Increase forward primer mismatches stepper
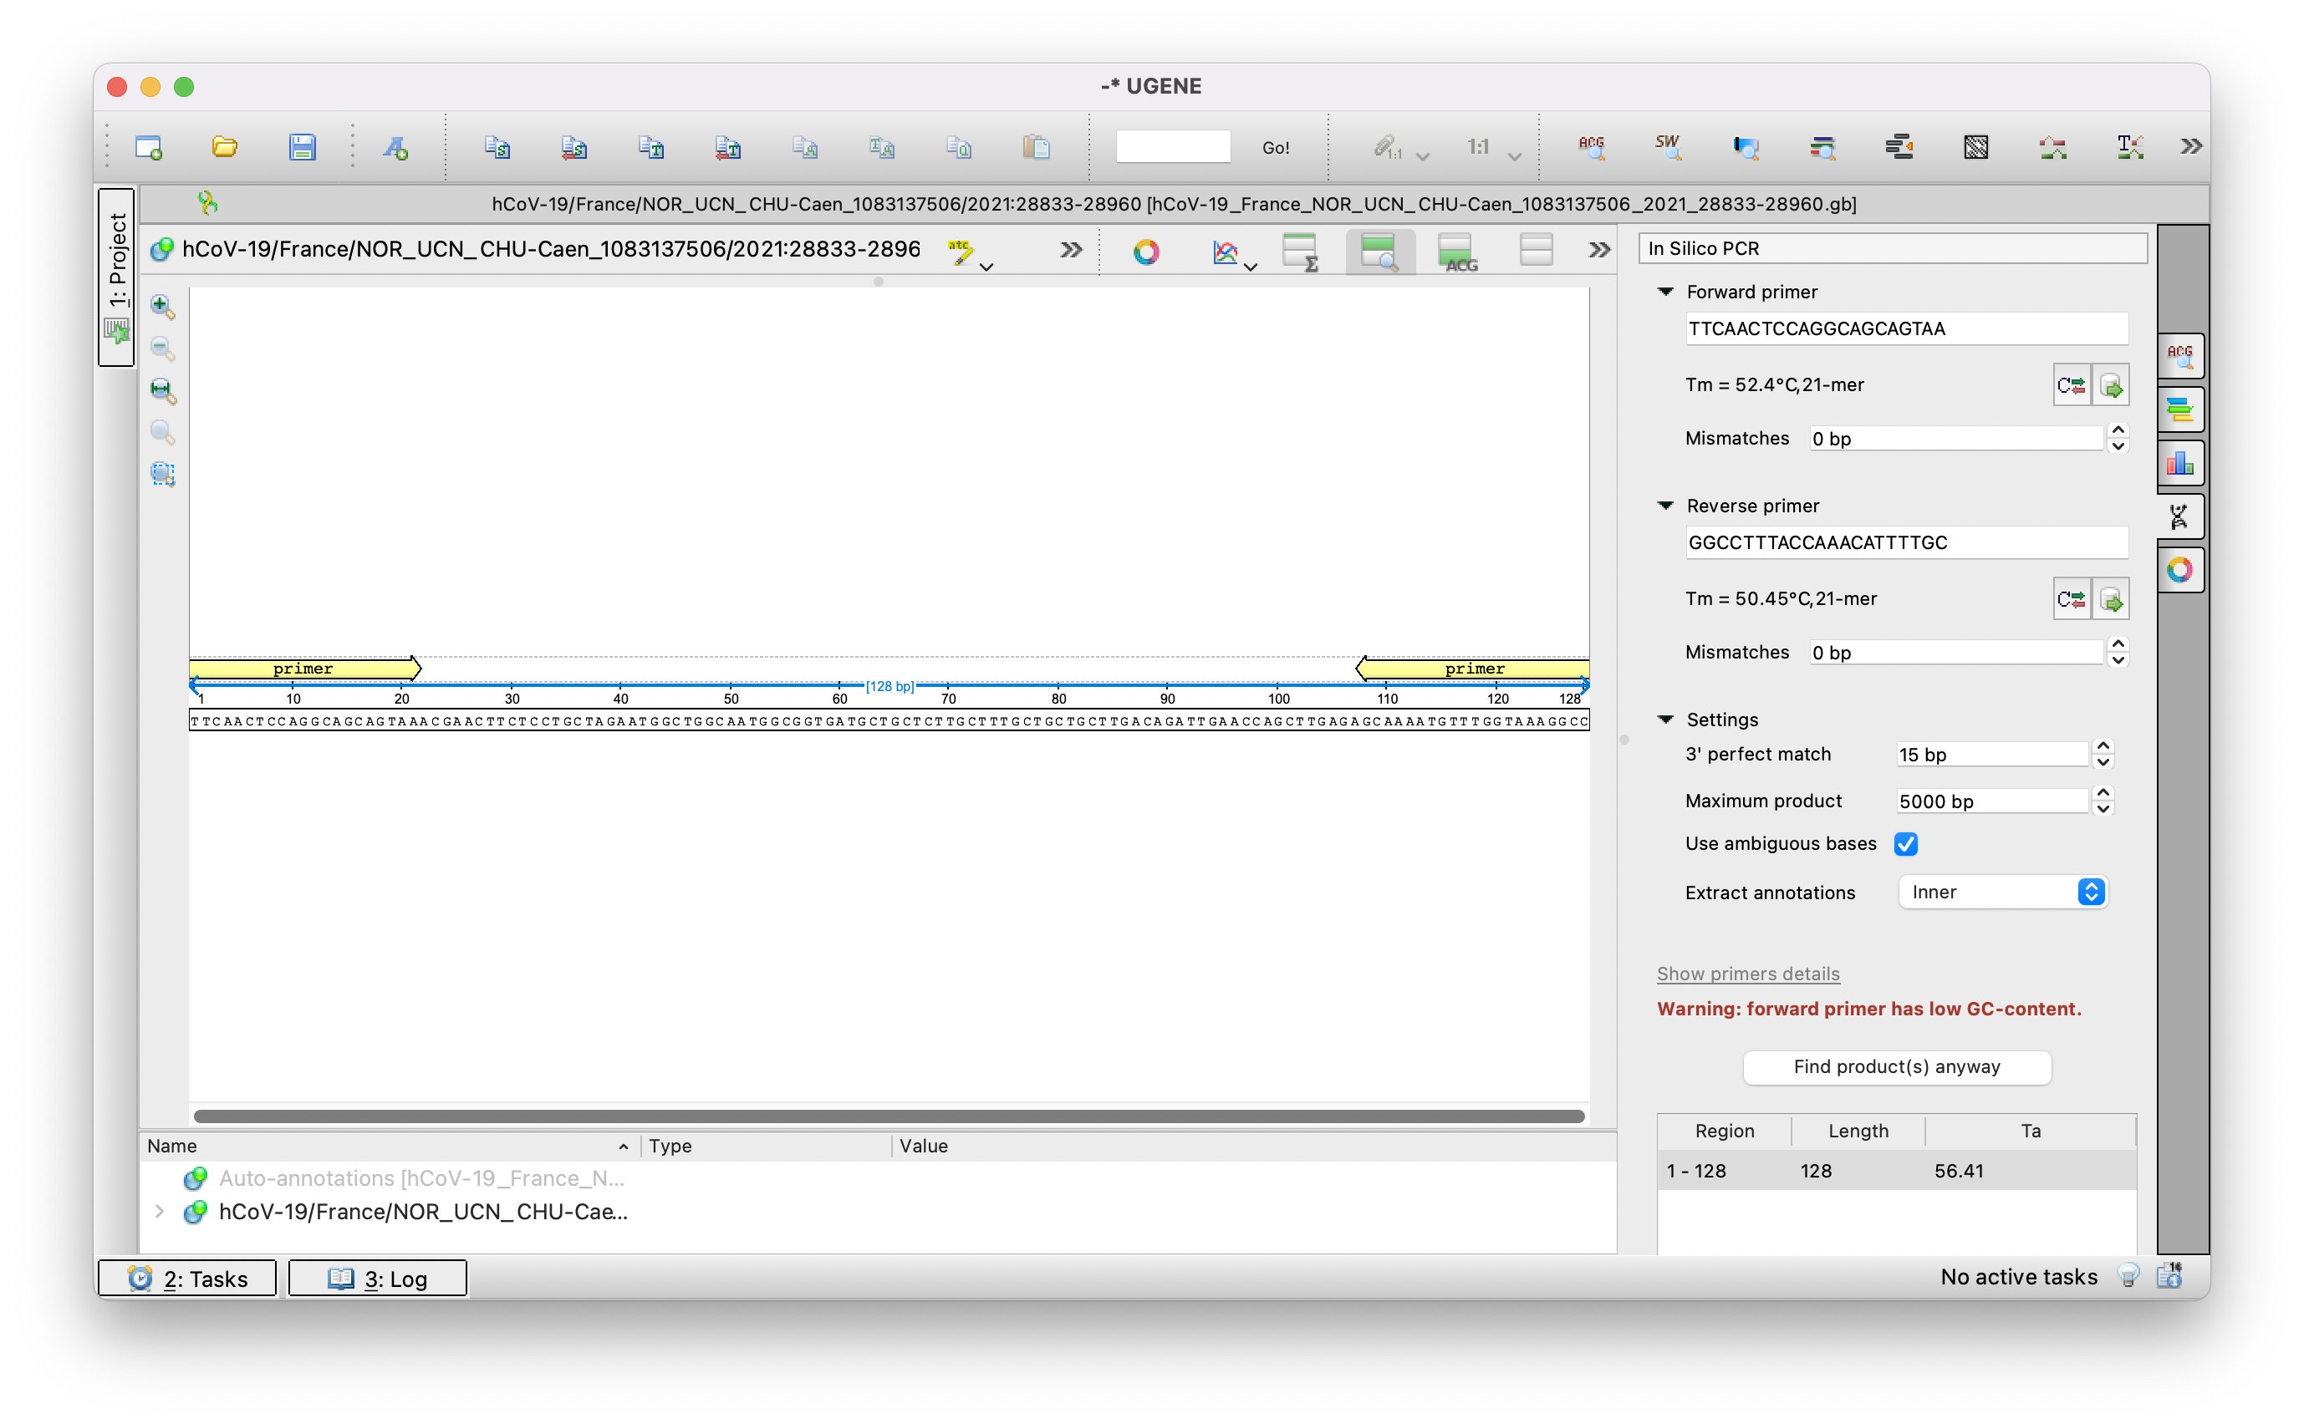 (2118, 430)
